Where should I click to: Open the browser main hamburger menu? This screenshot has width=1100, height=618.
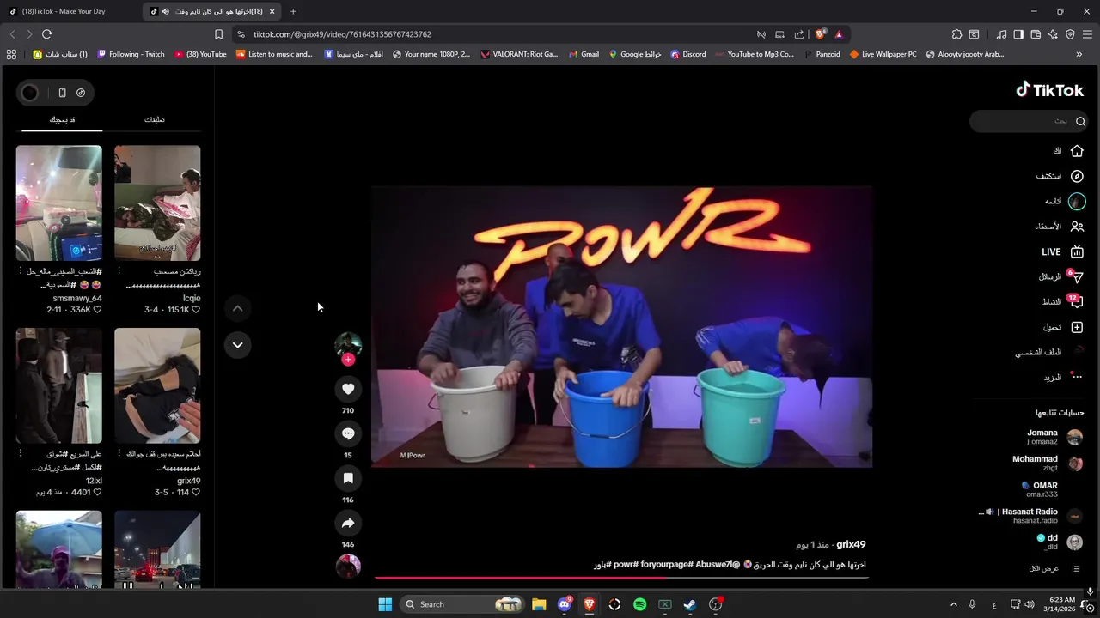1088,34
